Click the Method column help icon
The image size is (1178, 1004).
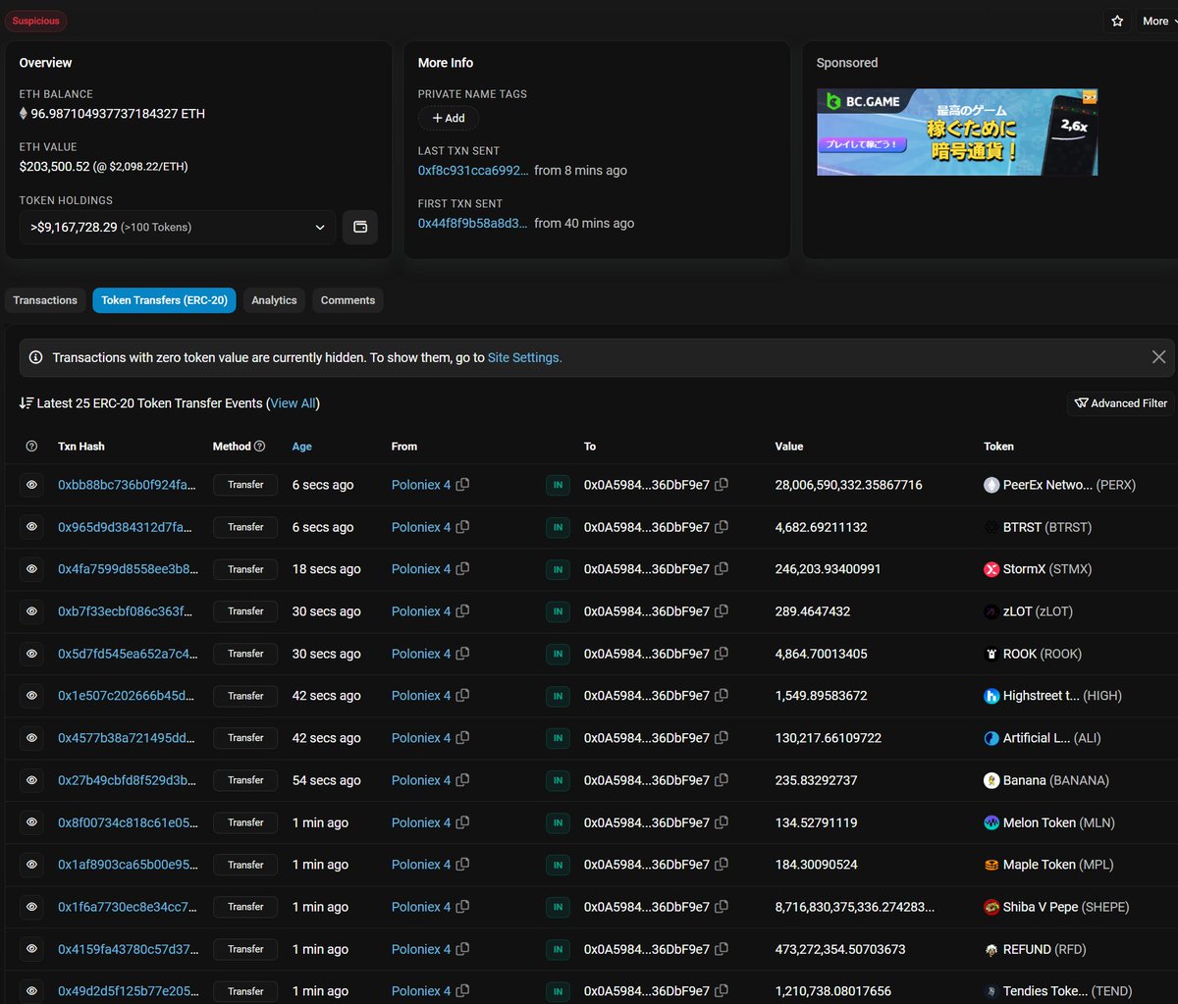[259, 447]
